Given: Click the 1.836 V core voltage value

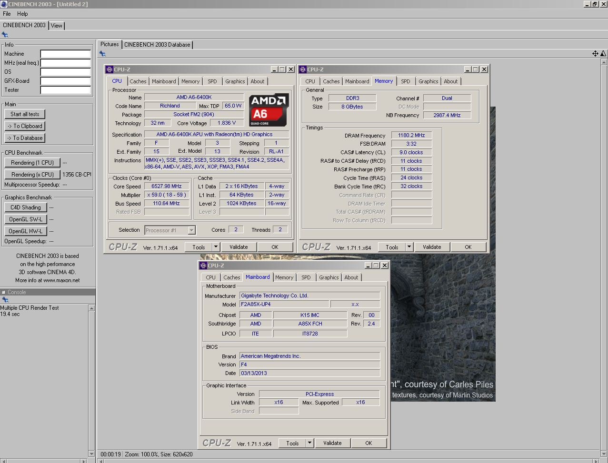Looking at the screenshot, I should pyautogui.click(x=227, y=123).
